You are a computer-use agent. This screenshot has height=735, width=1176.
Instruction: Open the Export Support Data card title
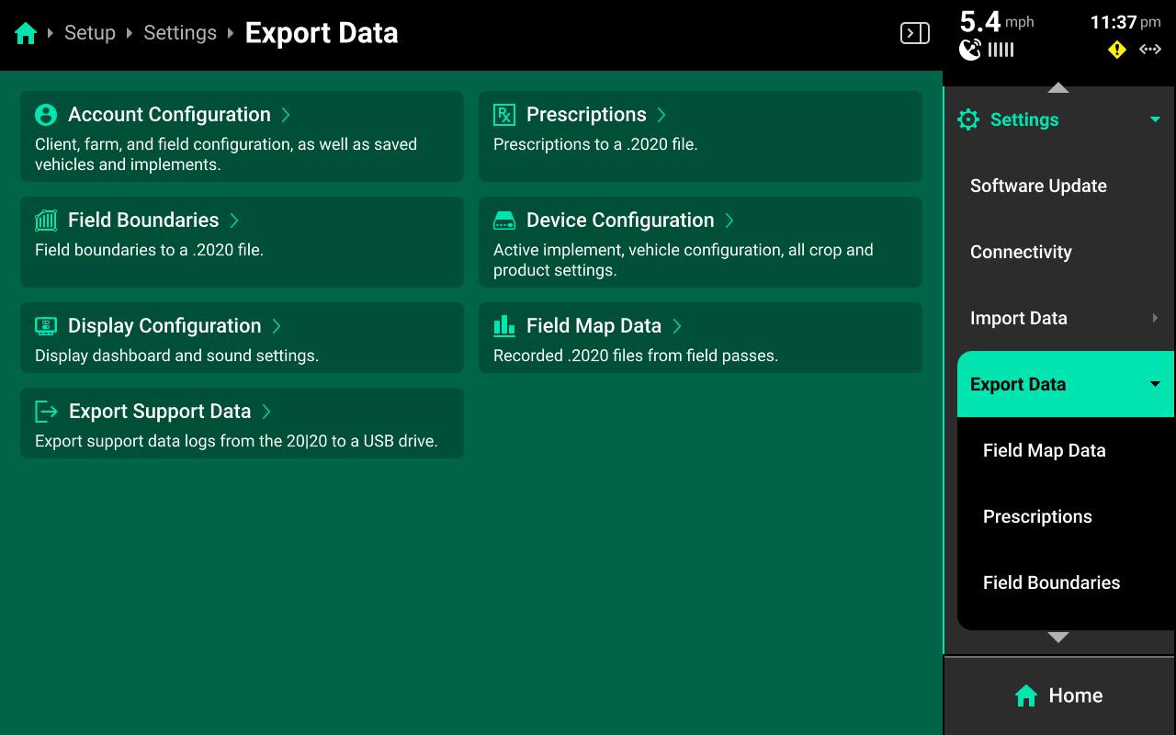coord(160,412)
